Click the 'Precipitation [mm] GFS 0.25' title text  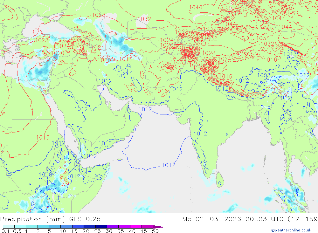click(x=50, y=219)
